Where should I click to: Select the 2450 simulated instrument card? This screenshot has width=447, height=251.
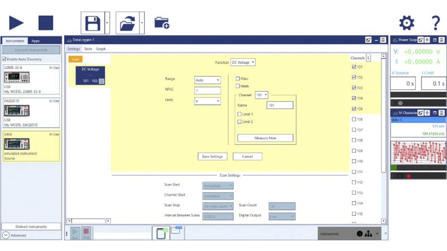pyautogui.click(x=31, y=146)
